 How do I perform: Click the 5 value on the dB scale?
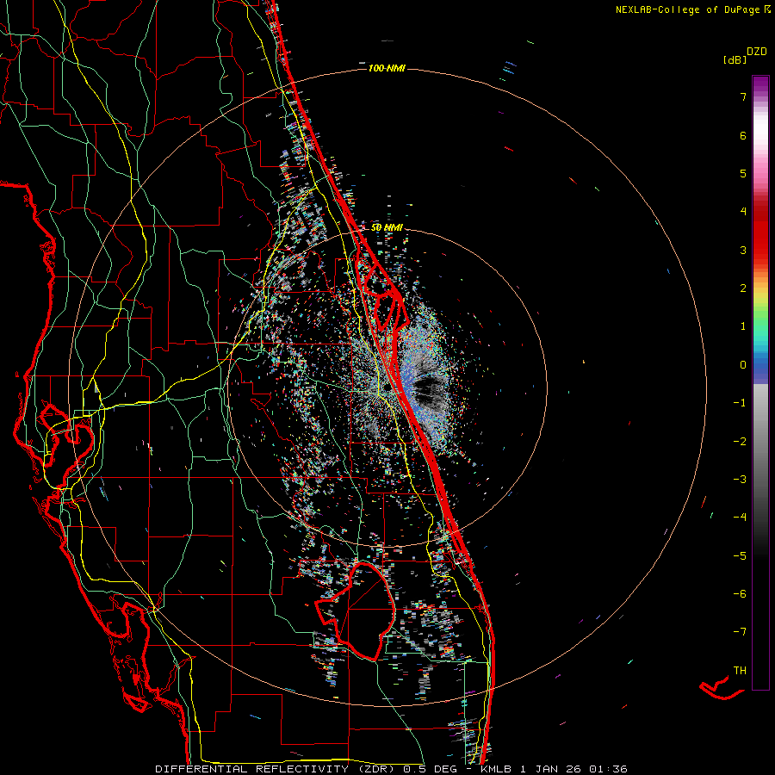point(743,173)
